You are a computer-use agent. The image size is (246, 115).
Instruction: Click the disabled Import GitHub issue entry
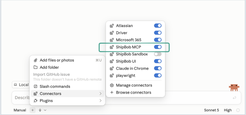click(x=51, y=74)
